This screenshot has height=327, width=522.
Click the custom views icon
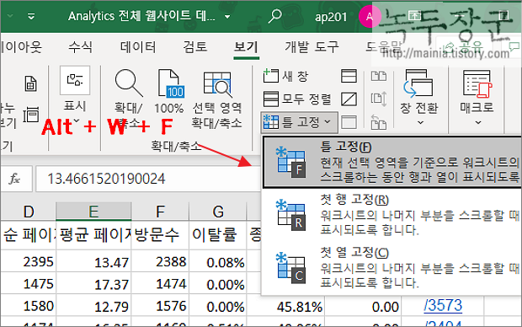point(30,115)
